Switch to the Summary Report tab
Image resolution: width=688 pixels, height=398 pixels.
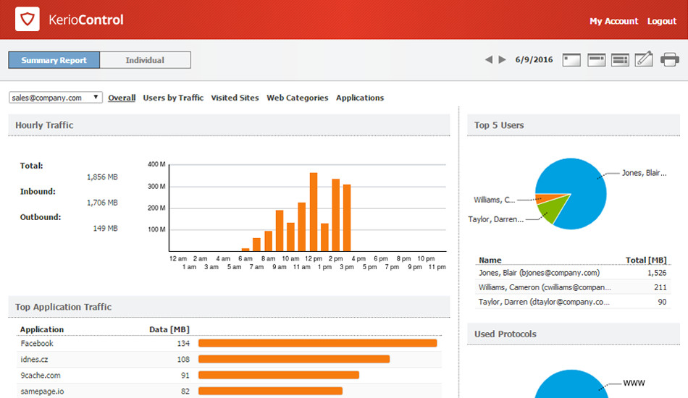tap(54, 60)
